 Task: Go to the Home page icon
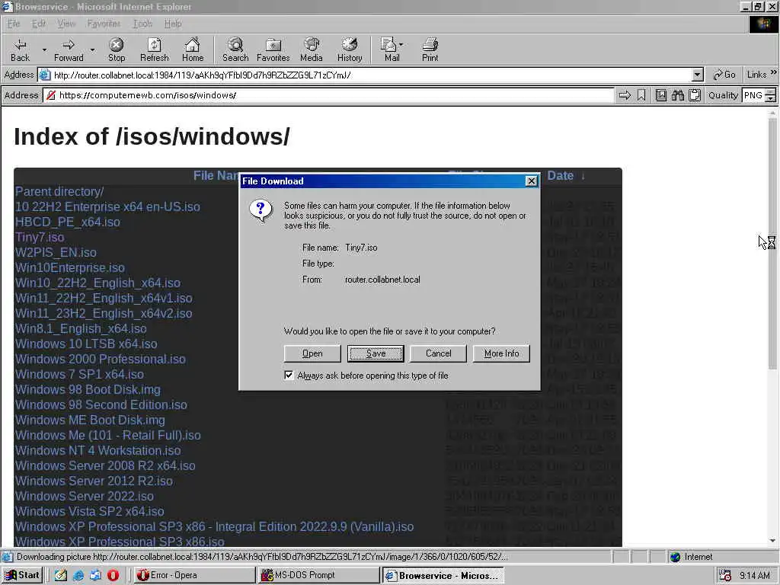point(193,50)
